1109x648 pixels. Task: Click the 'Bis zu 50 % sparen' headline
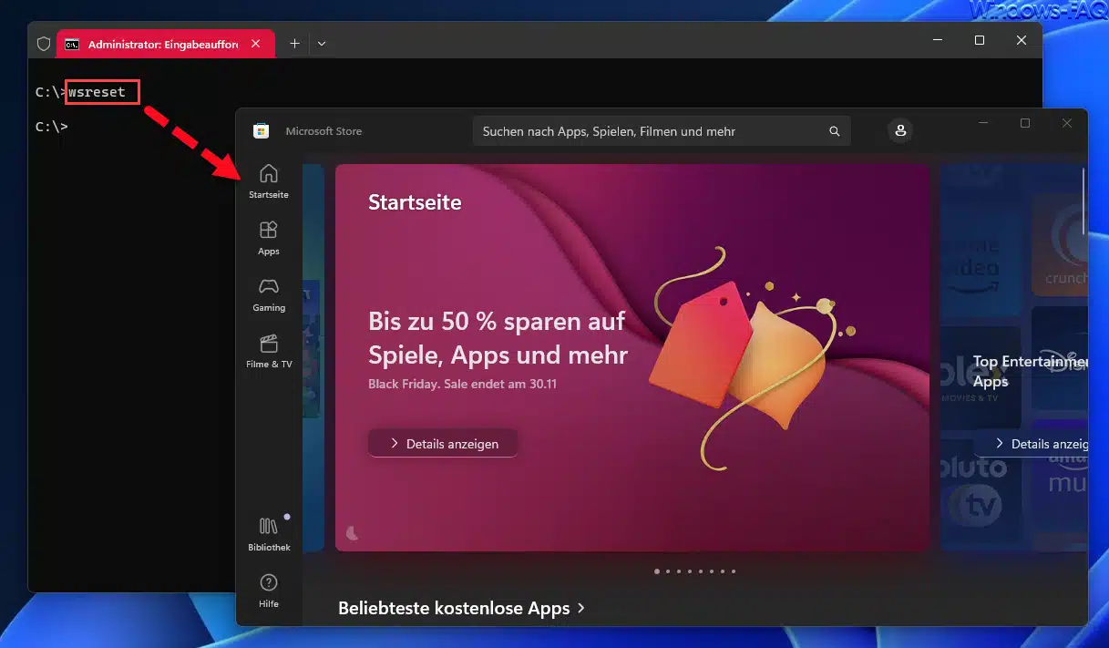click(x=498, y=336)
